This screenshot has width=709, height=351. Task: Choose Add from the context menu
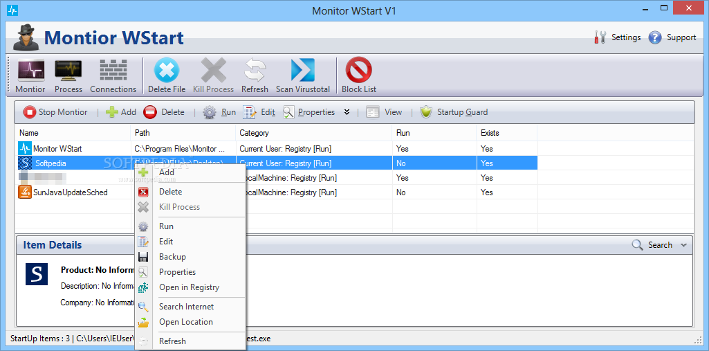[190, 172]
